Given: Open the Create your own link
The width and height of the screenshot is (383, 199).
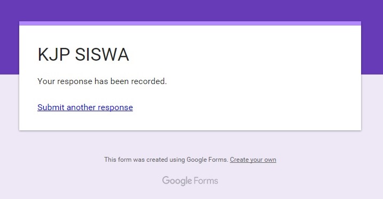Looking at the screenshot, I should pos(253,160).
